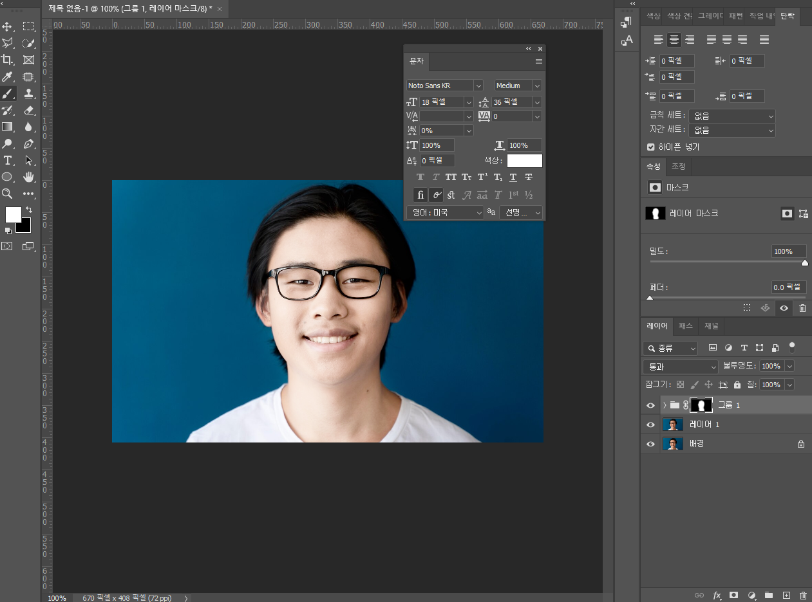The width and height of the screenshot is (812, 602).
Task: Create a new layer
Action: 786,596
